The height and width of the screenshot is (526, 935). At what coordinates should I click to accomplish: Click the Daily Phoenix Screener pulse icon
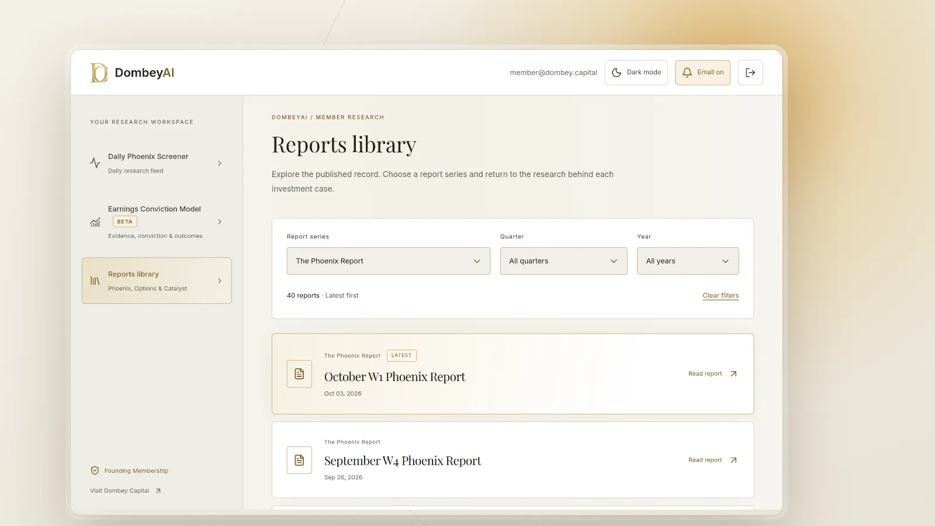point(95,163)
